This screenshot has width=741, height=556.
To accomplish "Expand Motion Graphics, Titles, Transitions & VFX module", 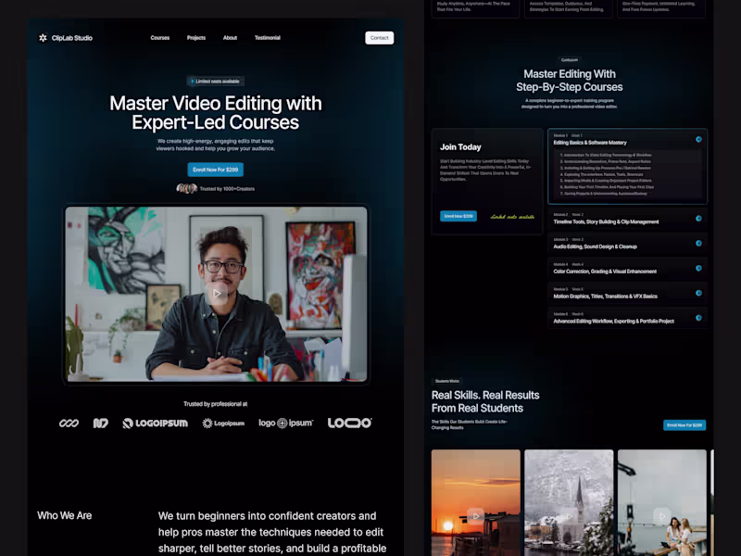I will (698, 293).
